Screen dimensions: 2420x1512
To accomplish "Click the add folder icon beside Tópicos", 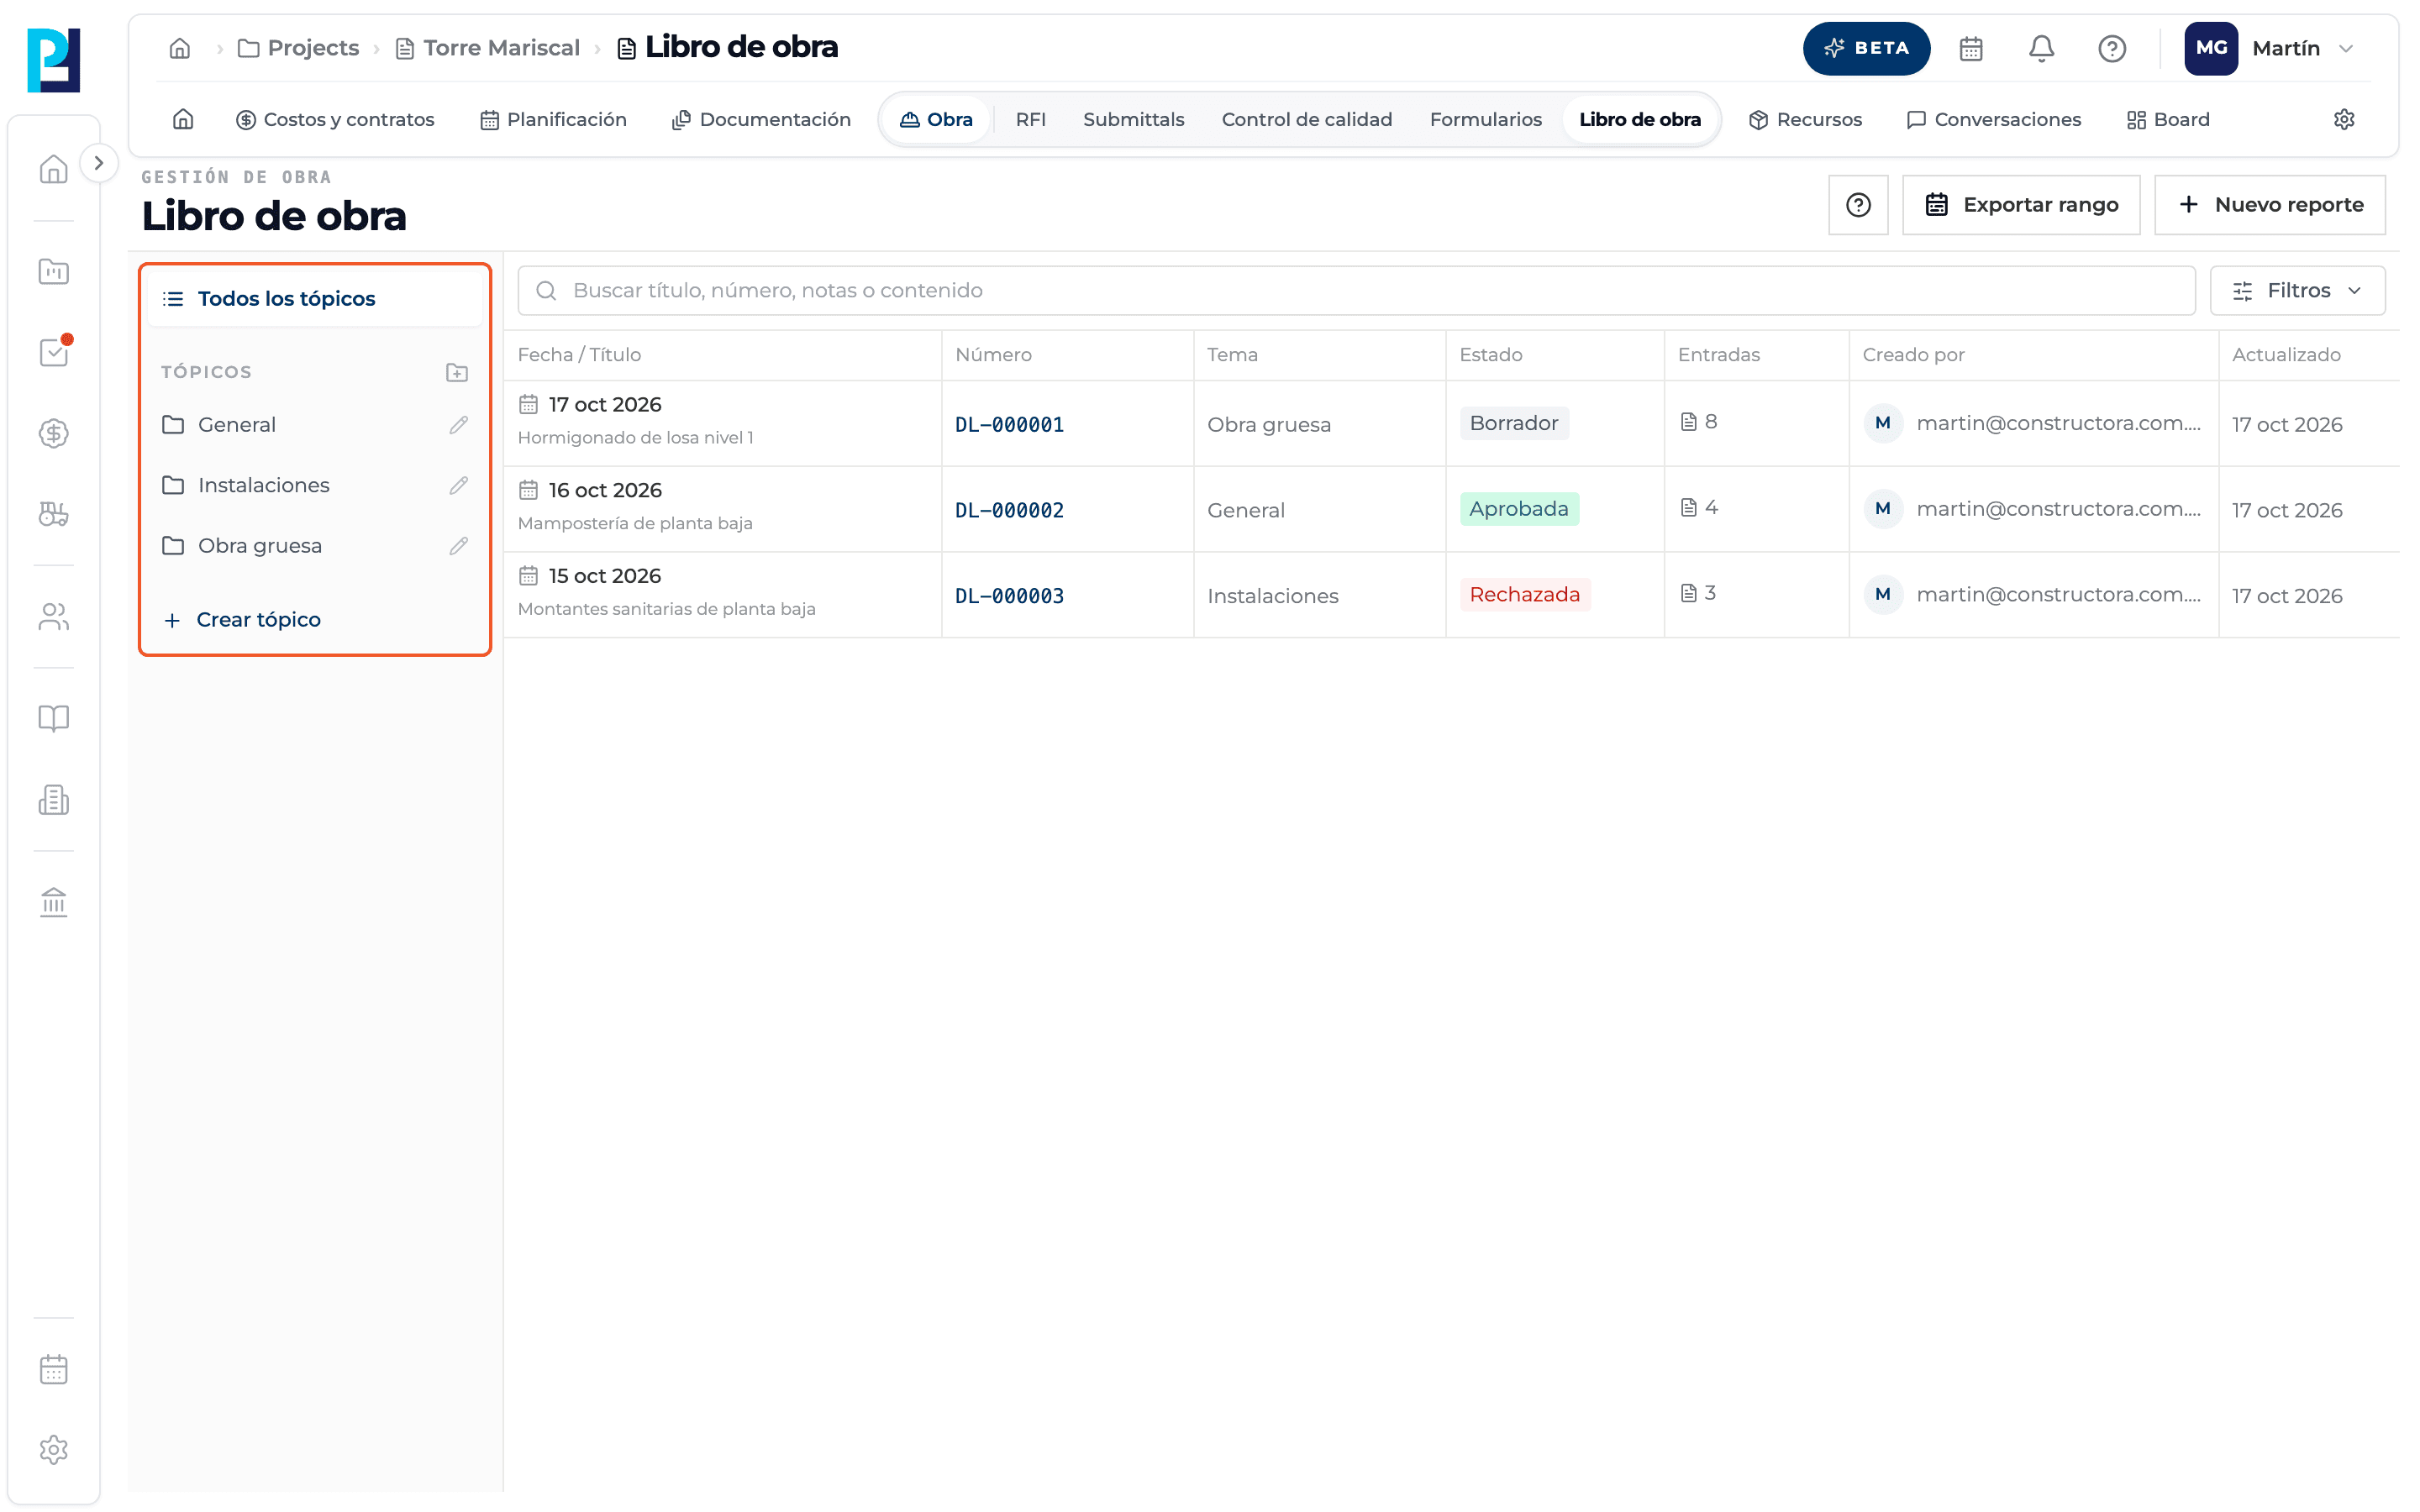I will click(457, 372).
